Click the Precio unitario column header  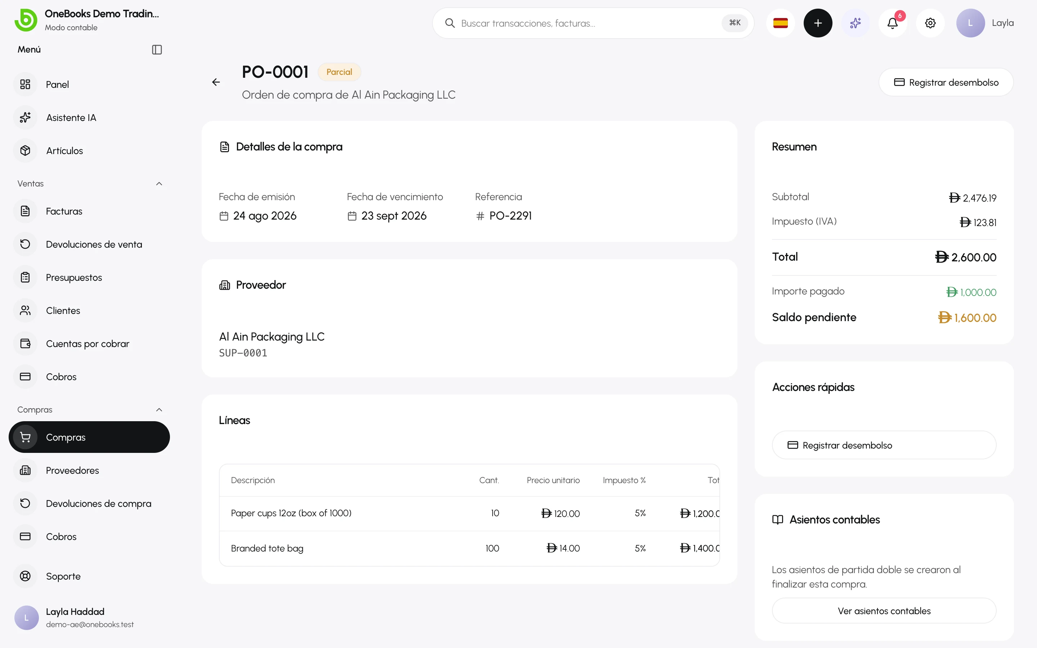tap(553, 480)
